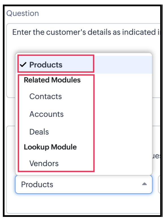This screenshot has height=222, width=167.
Task: Select the highlighted Products option in the list
Action: tap(84, 65)
